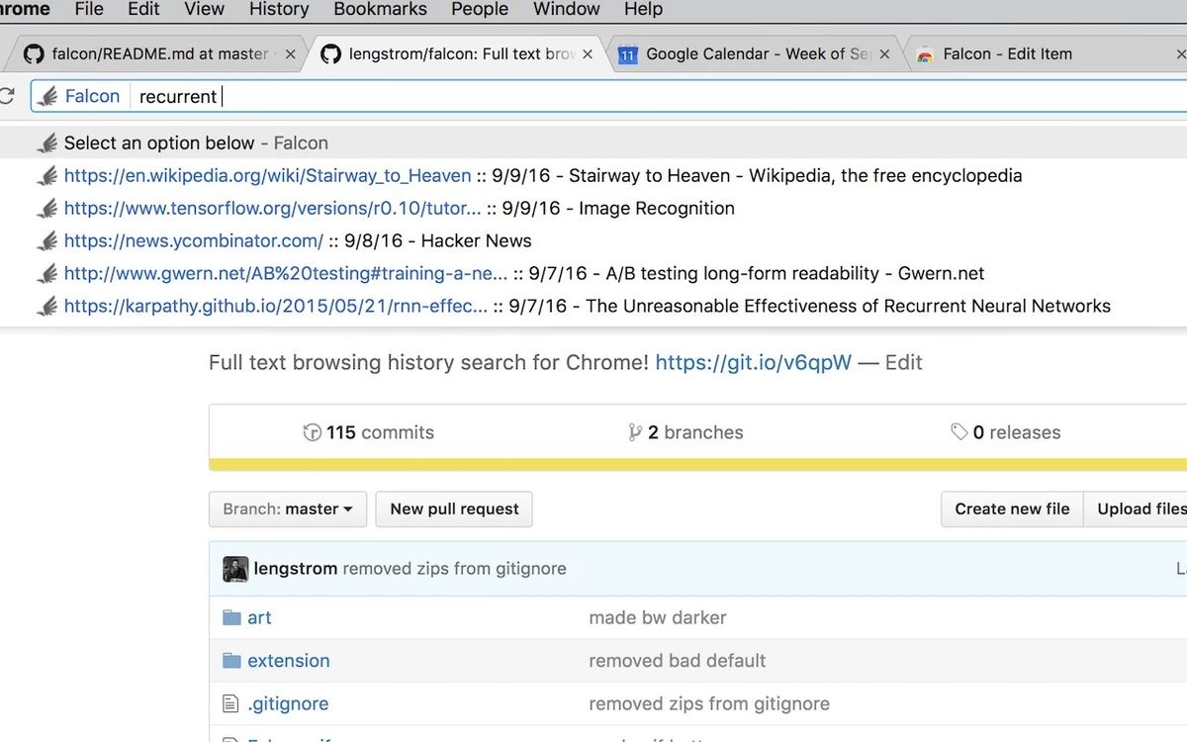Click the Falcon feather icon in the search bar

tap(46, 95)
